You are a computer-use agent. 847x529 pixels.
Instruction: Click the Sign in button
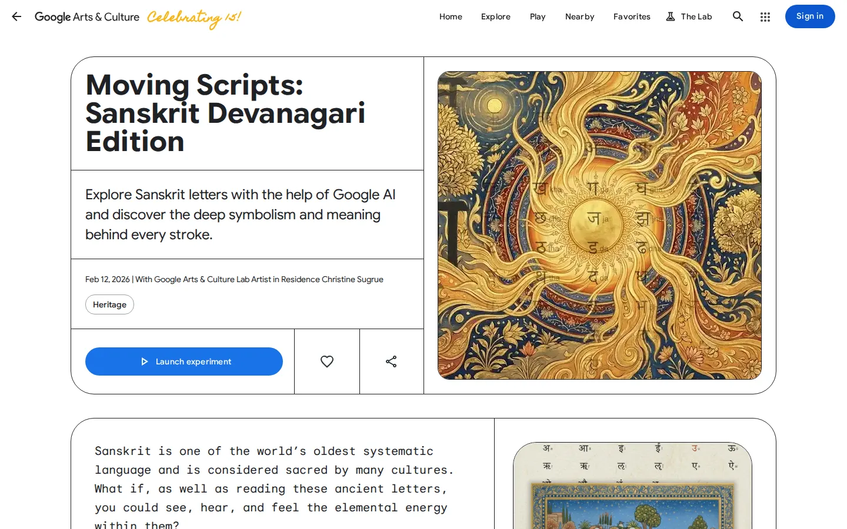coord(810,16)
